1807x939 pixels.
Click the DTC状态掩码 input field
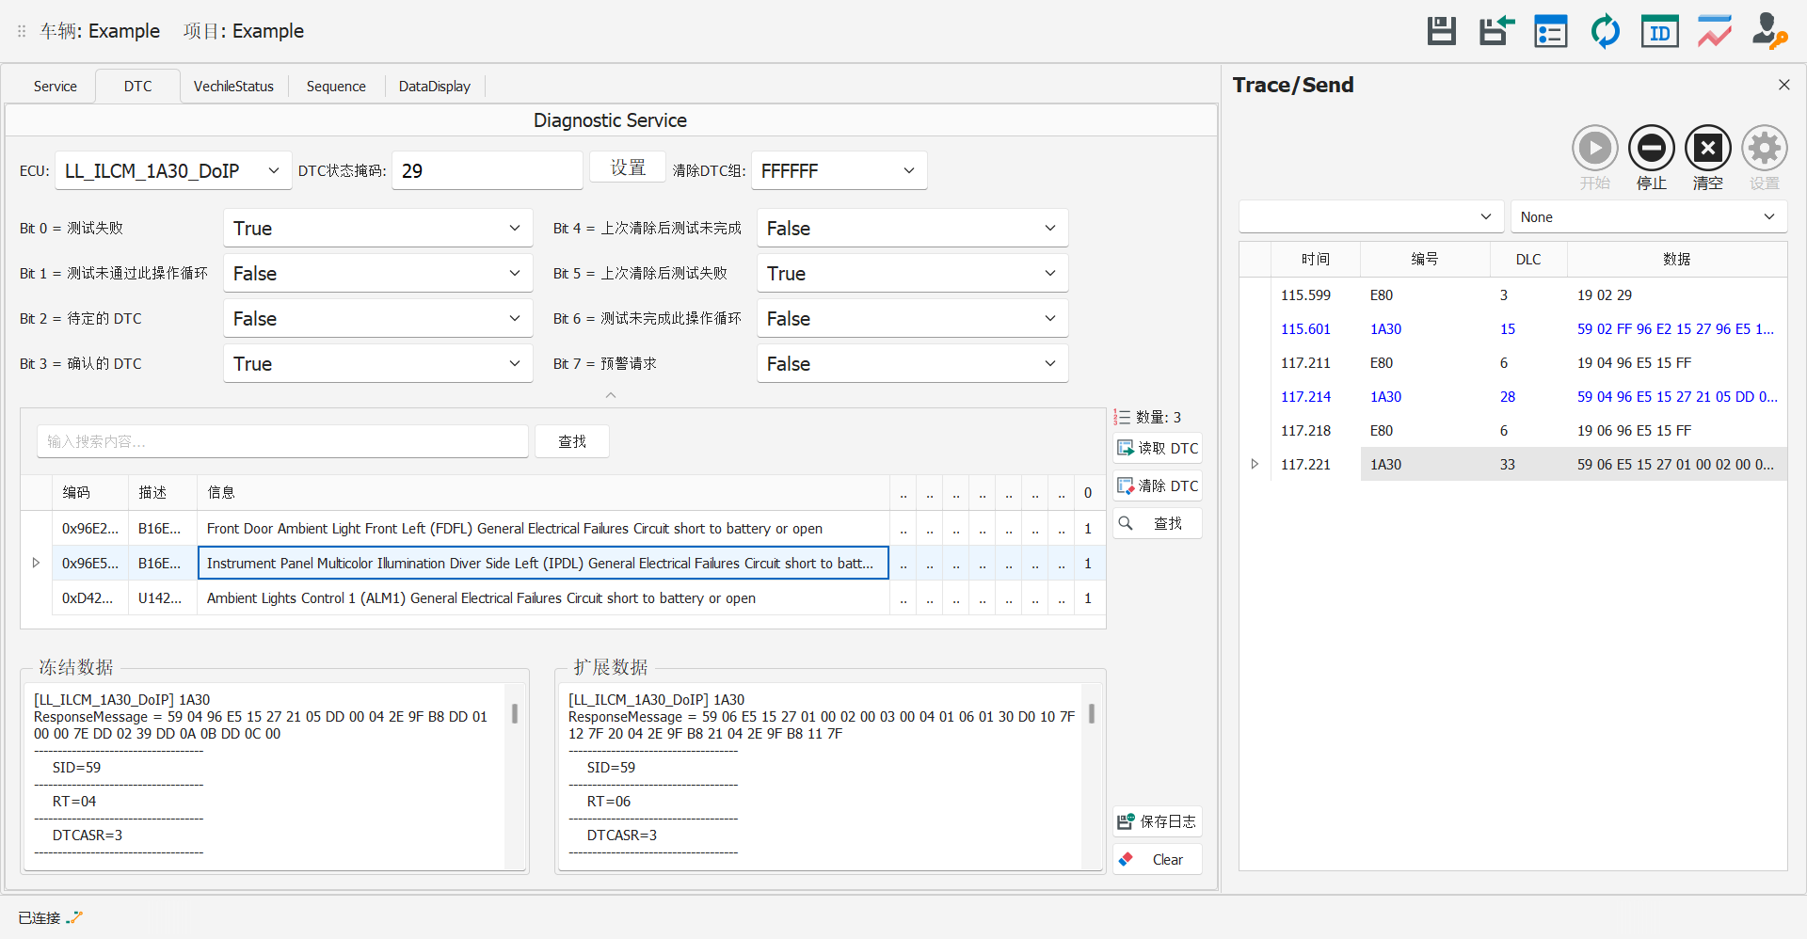487,170
